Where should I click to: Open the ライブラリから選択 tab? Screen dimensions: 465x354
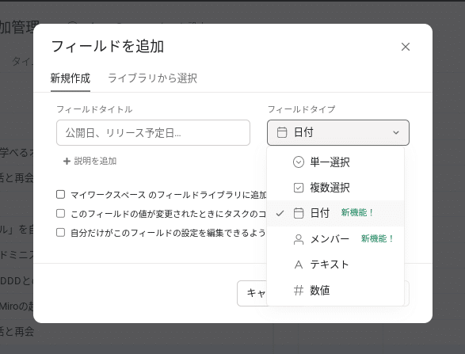tap(152, 78)
